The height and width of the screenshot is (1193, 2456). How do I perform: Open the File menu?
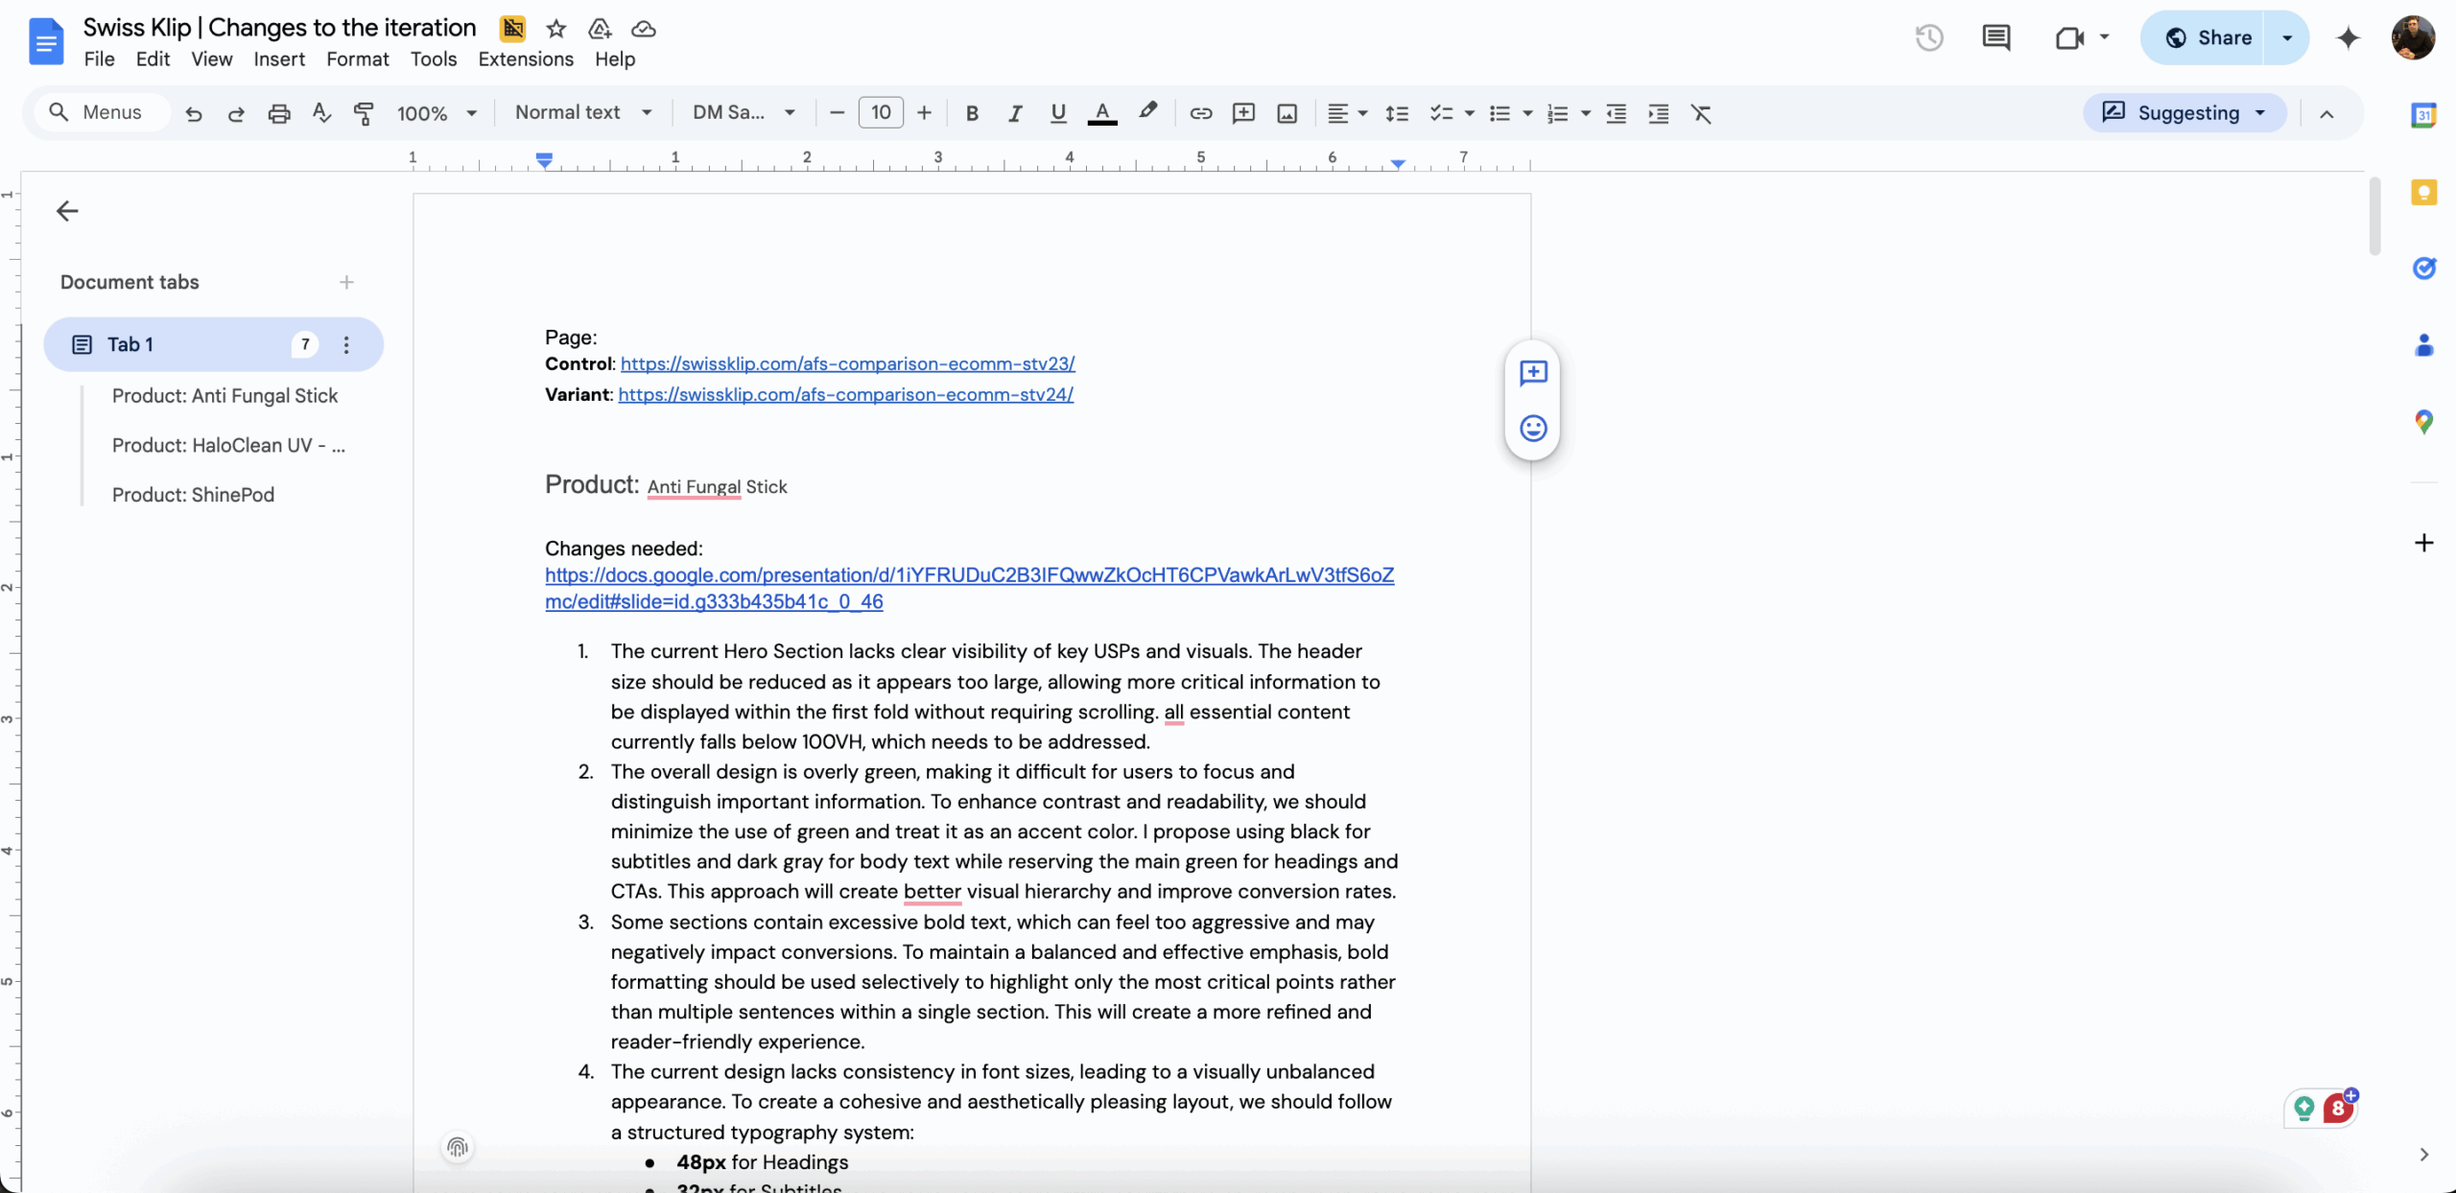click(x=99, y=58)
